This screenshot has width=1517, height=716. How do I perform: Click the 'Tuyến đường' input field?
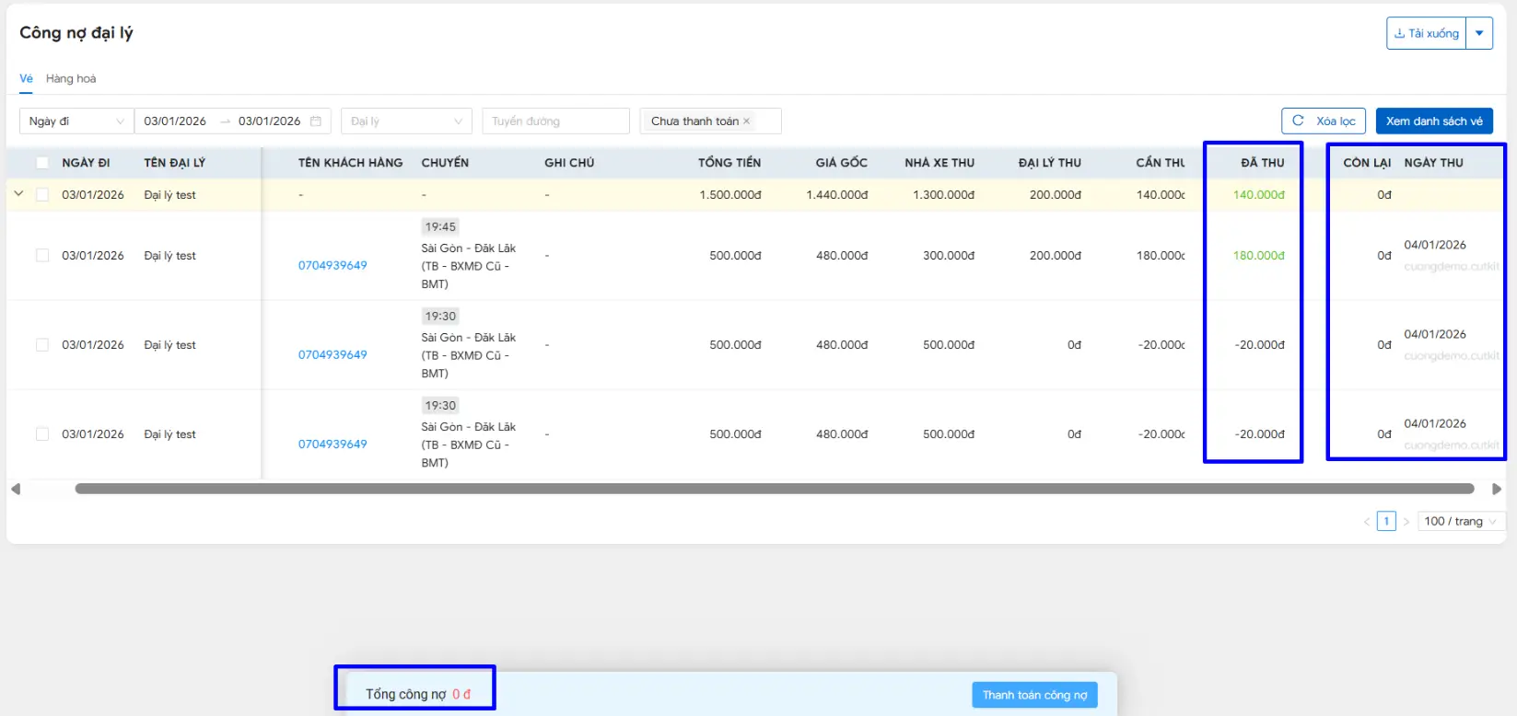click(x=555, y=121)
